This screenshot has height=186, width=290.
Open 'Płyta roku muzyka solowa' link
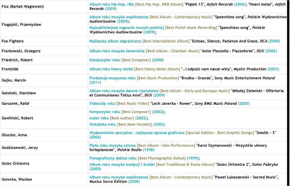[x=112, y=145]
